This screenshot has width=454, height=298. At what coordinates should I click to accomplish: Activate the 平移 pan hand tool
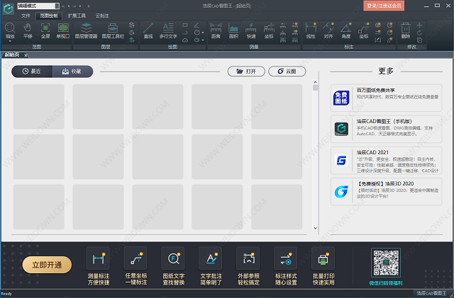tap(28, 30)
